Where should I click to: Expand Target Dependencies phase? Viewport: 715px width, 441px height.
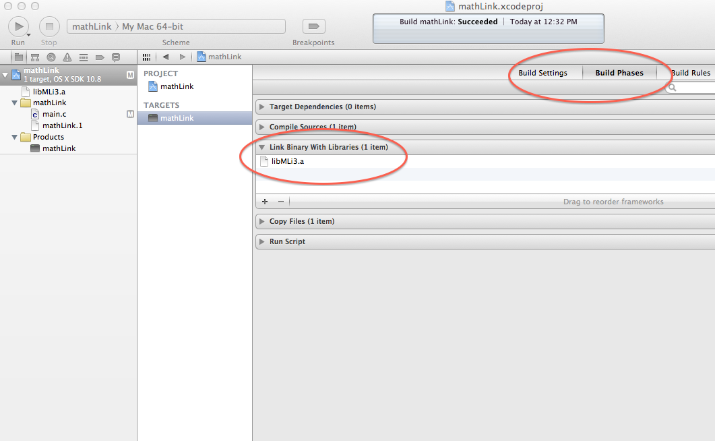click(261, 107)
